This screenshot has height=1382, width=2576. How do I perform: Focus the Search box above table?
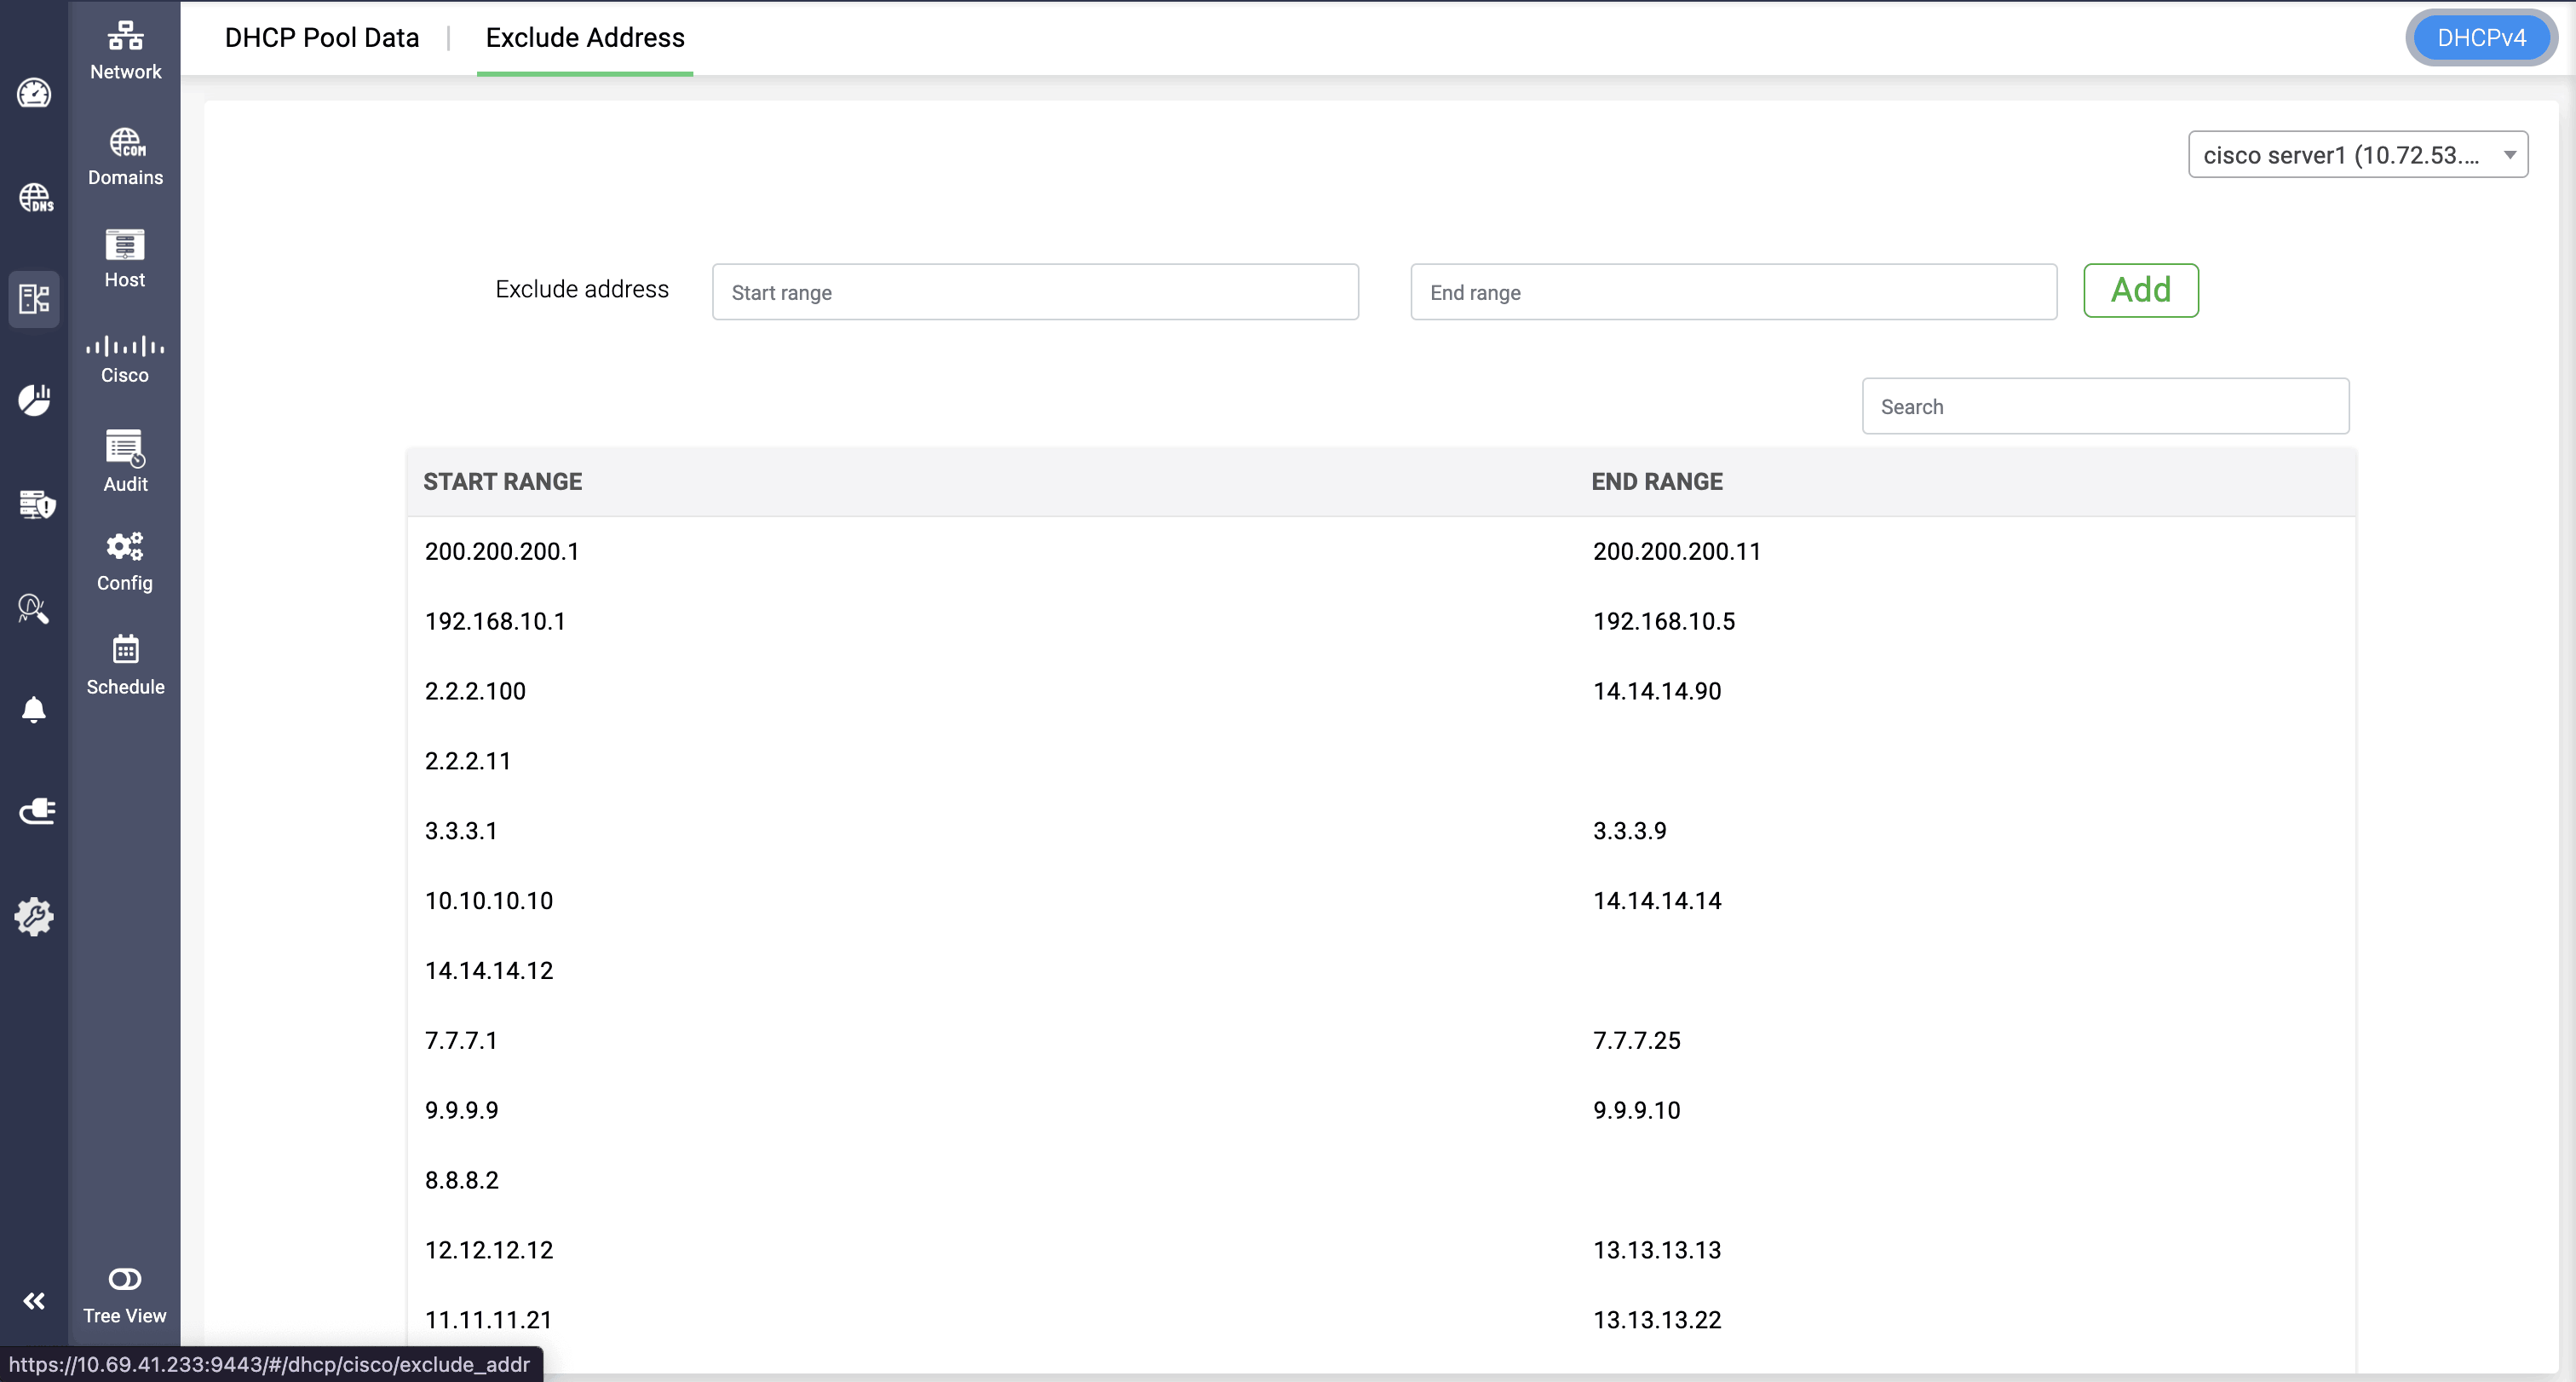point(2105,407)
